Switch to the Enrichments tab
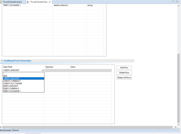 coord(6,130)
